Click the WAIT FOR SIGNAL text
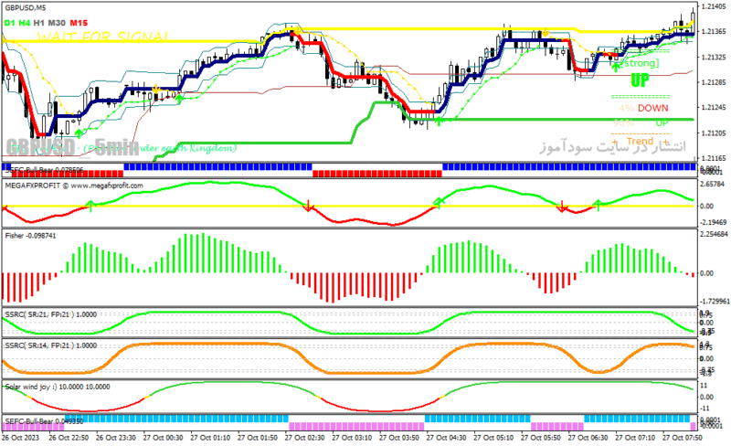The width and height of the screenshot is (731, 446). coord(102,37)
